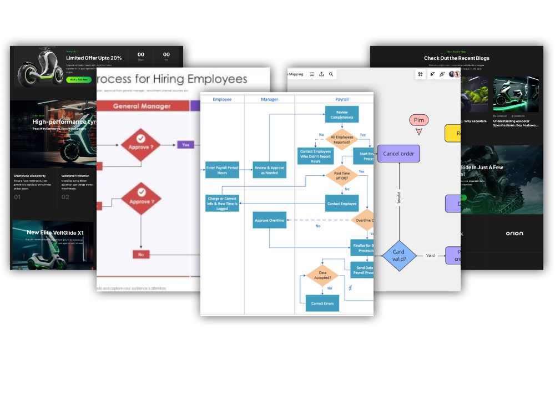Select the Review Completeness box
The image size is (555, 416).
coord(342,114)
